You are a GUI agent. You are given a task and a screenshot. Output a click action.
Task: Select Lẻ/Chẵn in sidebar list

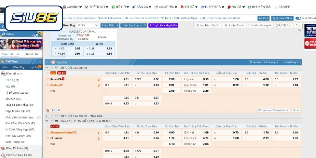click(x=13, y=99)
